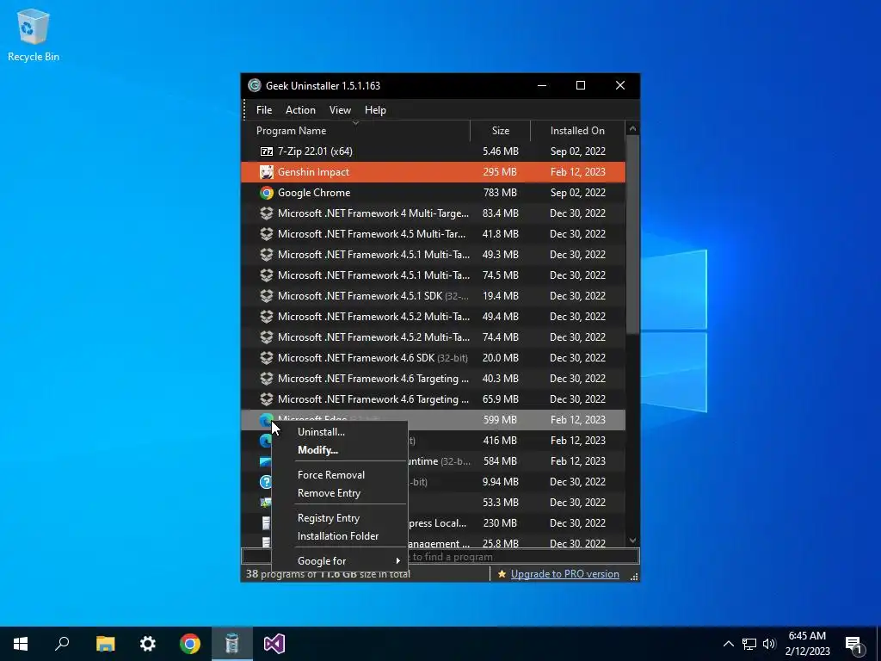Viewport: 881px width, 661px height.
Task: Open the Action menu
Action: point(300,110)
